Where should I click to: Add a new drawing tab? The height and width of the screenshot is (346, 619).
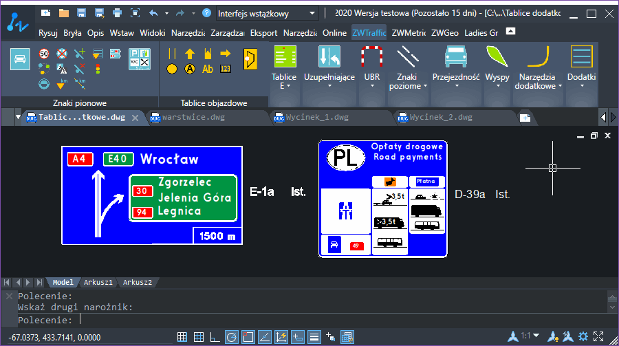pos(525,118)
